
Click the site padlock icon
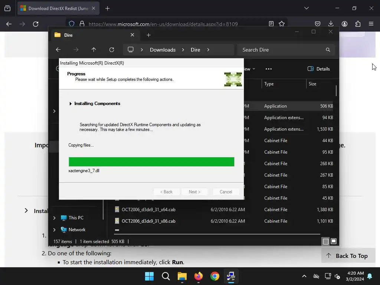tap(82, 24)
